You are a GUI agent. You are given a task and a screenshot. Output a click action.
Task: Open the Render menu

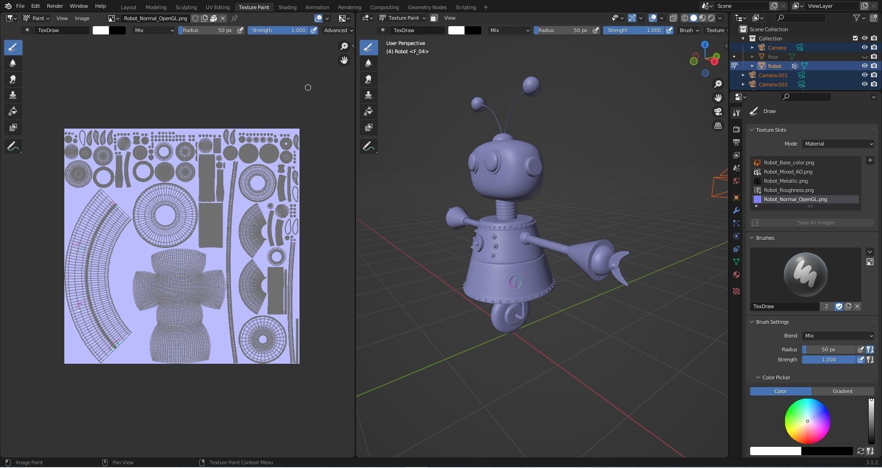click(55, 6)
